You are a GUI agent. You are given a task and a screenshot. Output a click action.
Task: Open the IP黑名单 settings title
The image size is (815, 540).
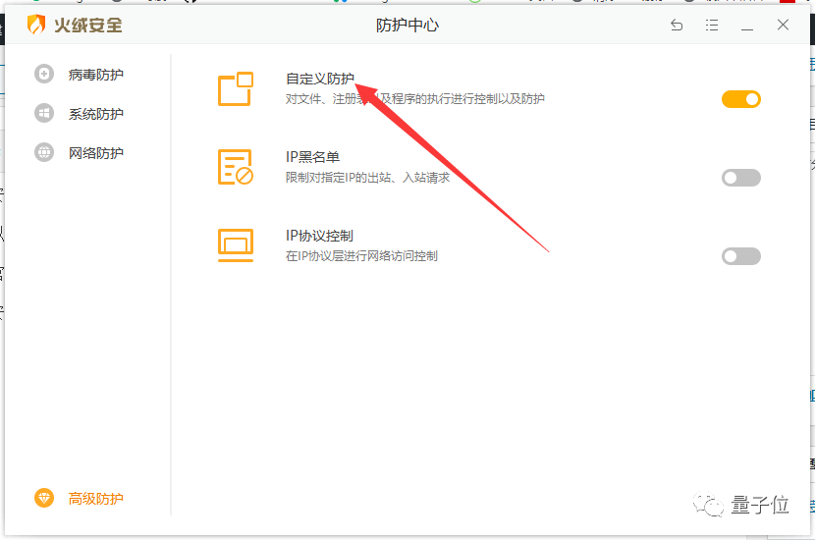point(312,157)
